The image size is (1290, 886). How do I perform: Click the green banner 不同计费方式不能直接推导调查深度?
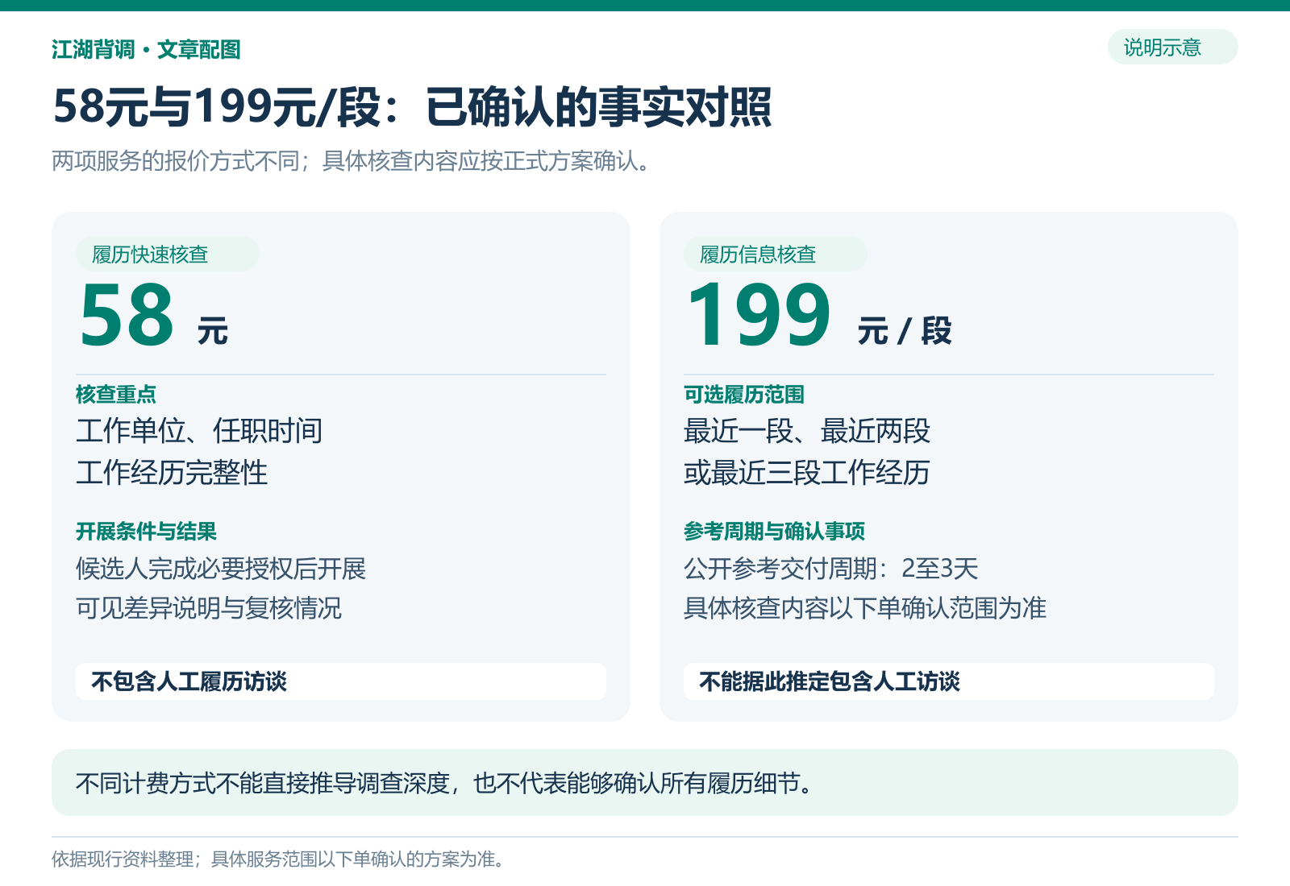645,782
